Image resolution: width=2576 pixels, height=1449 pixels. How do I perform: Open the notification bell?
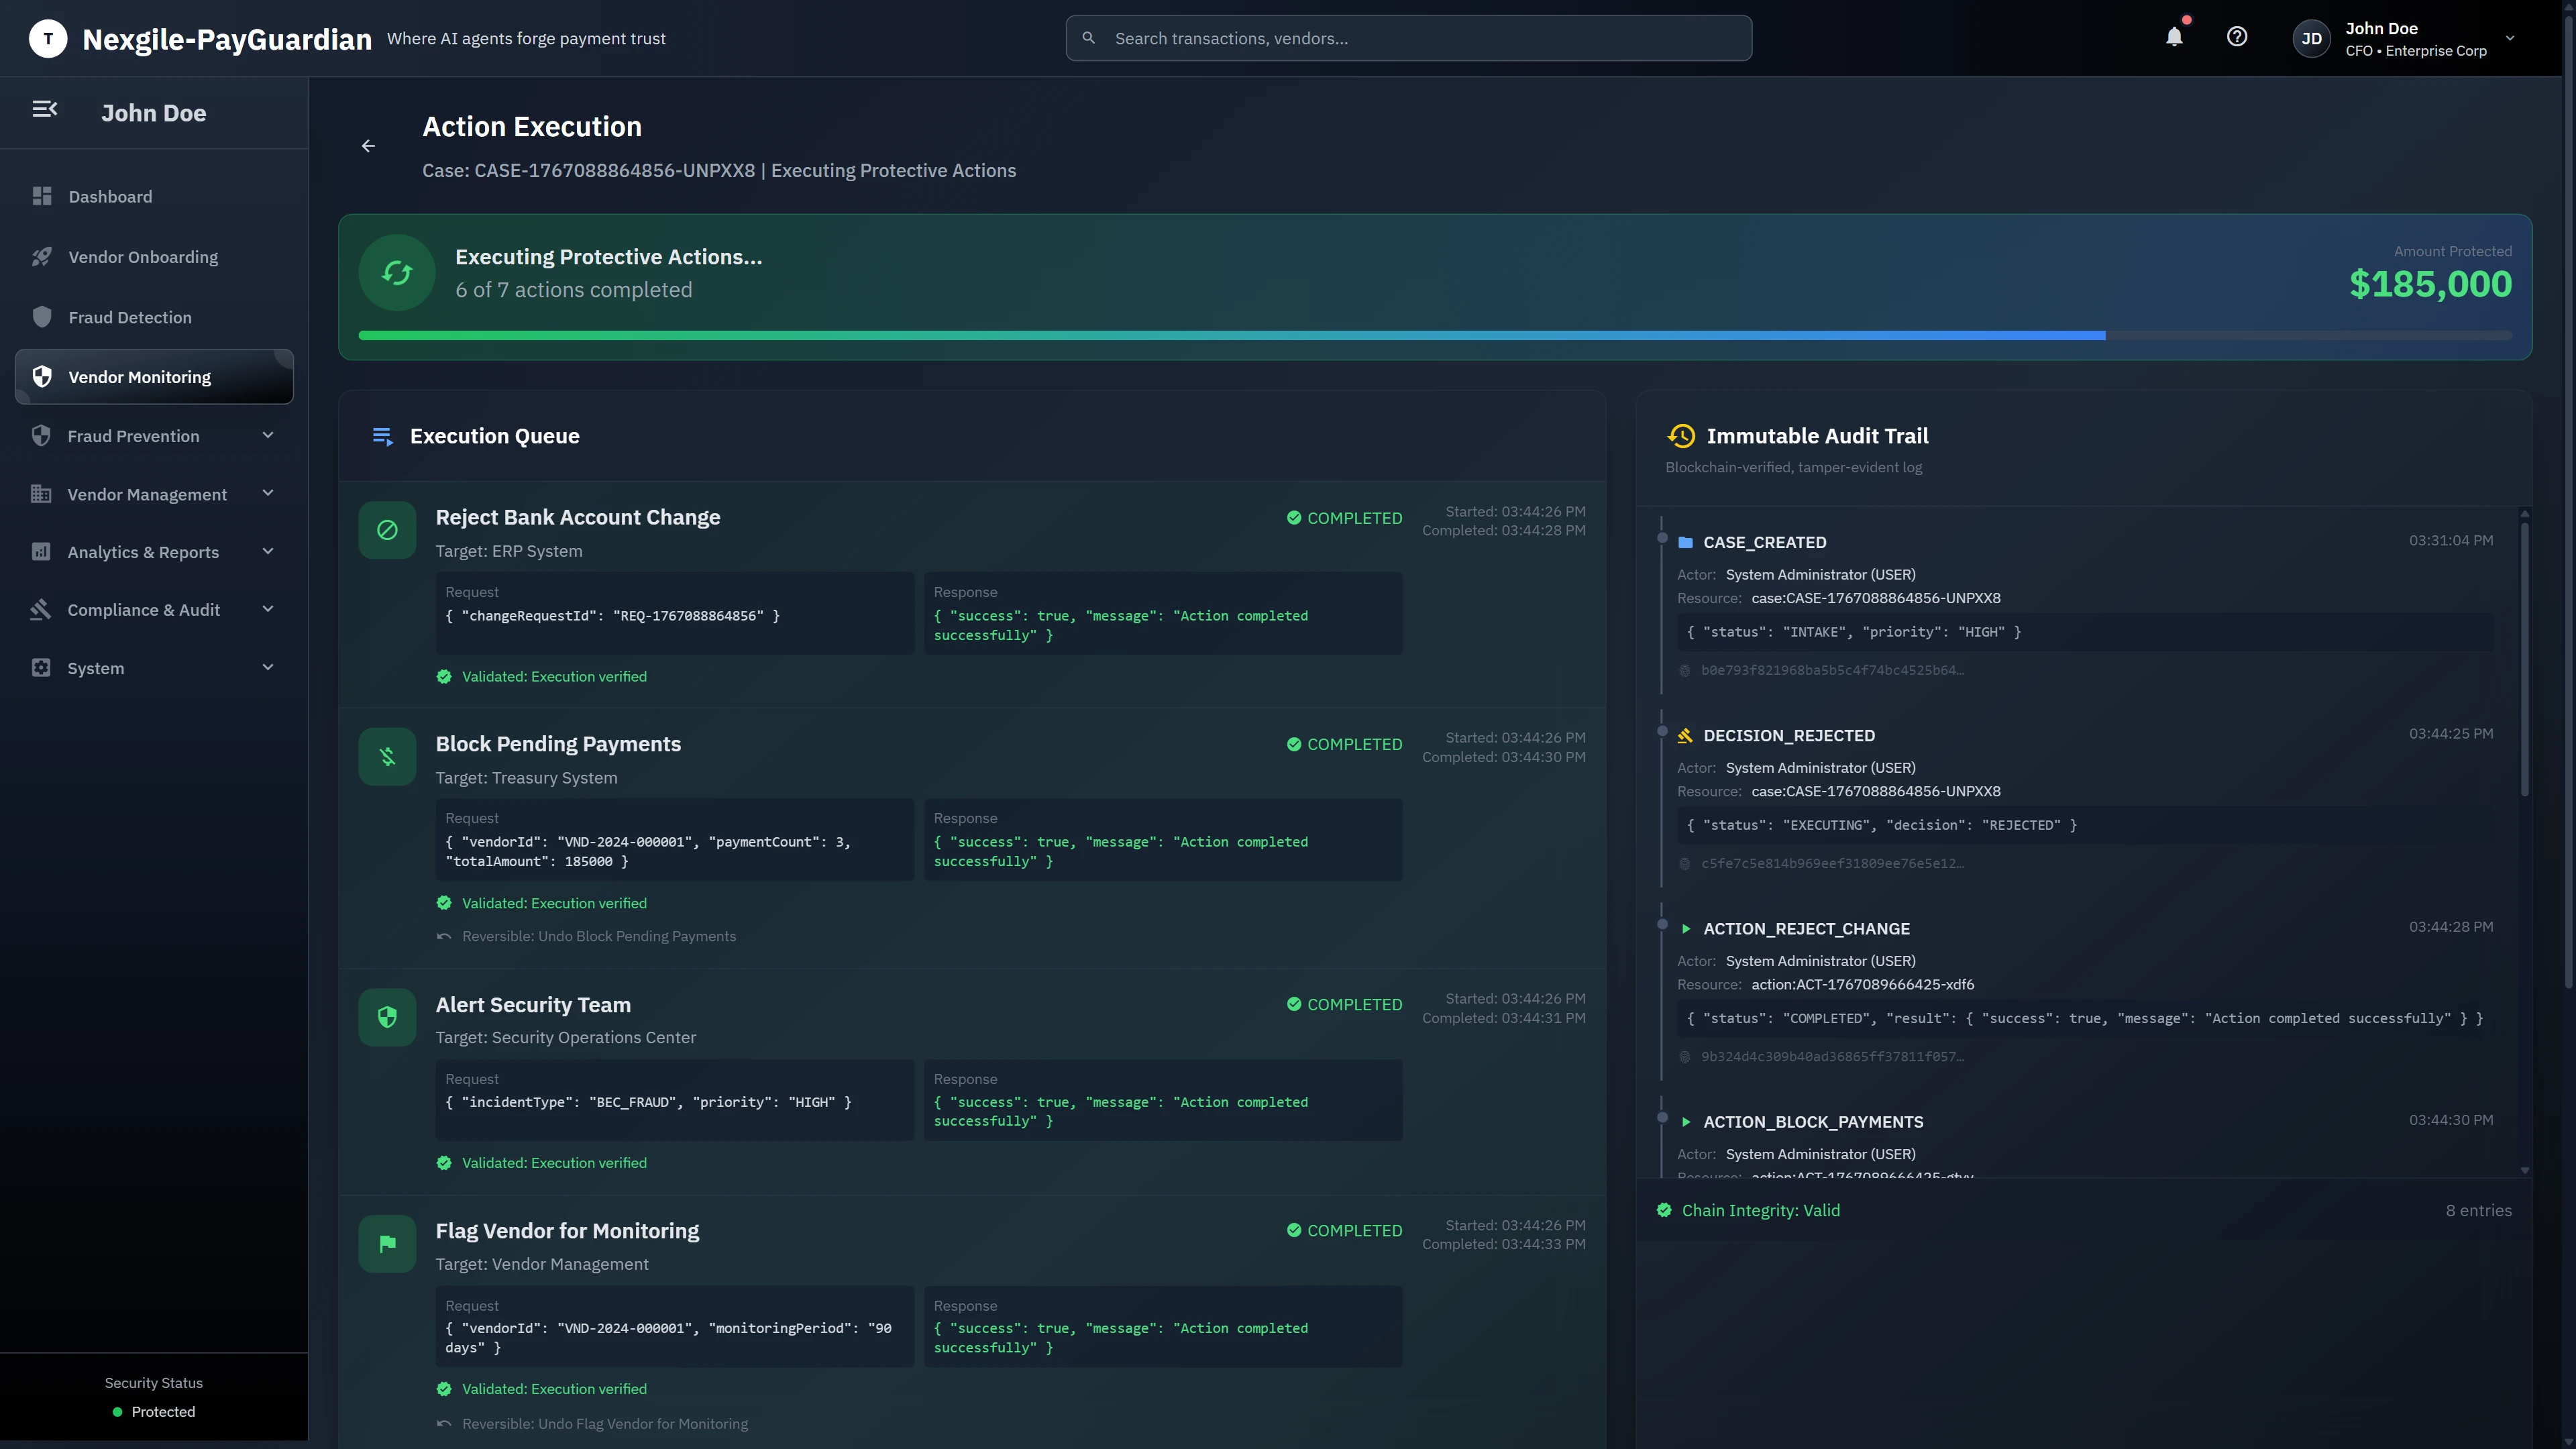[x=2174, y=37]
